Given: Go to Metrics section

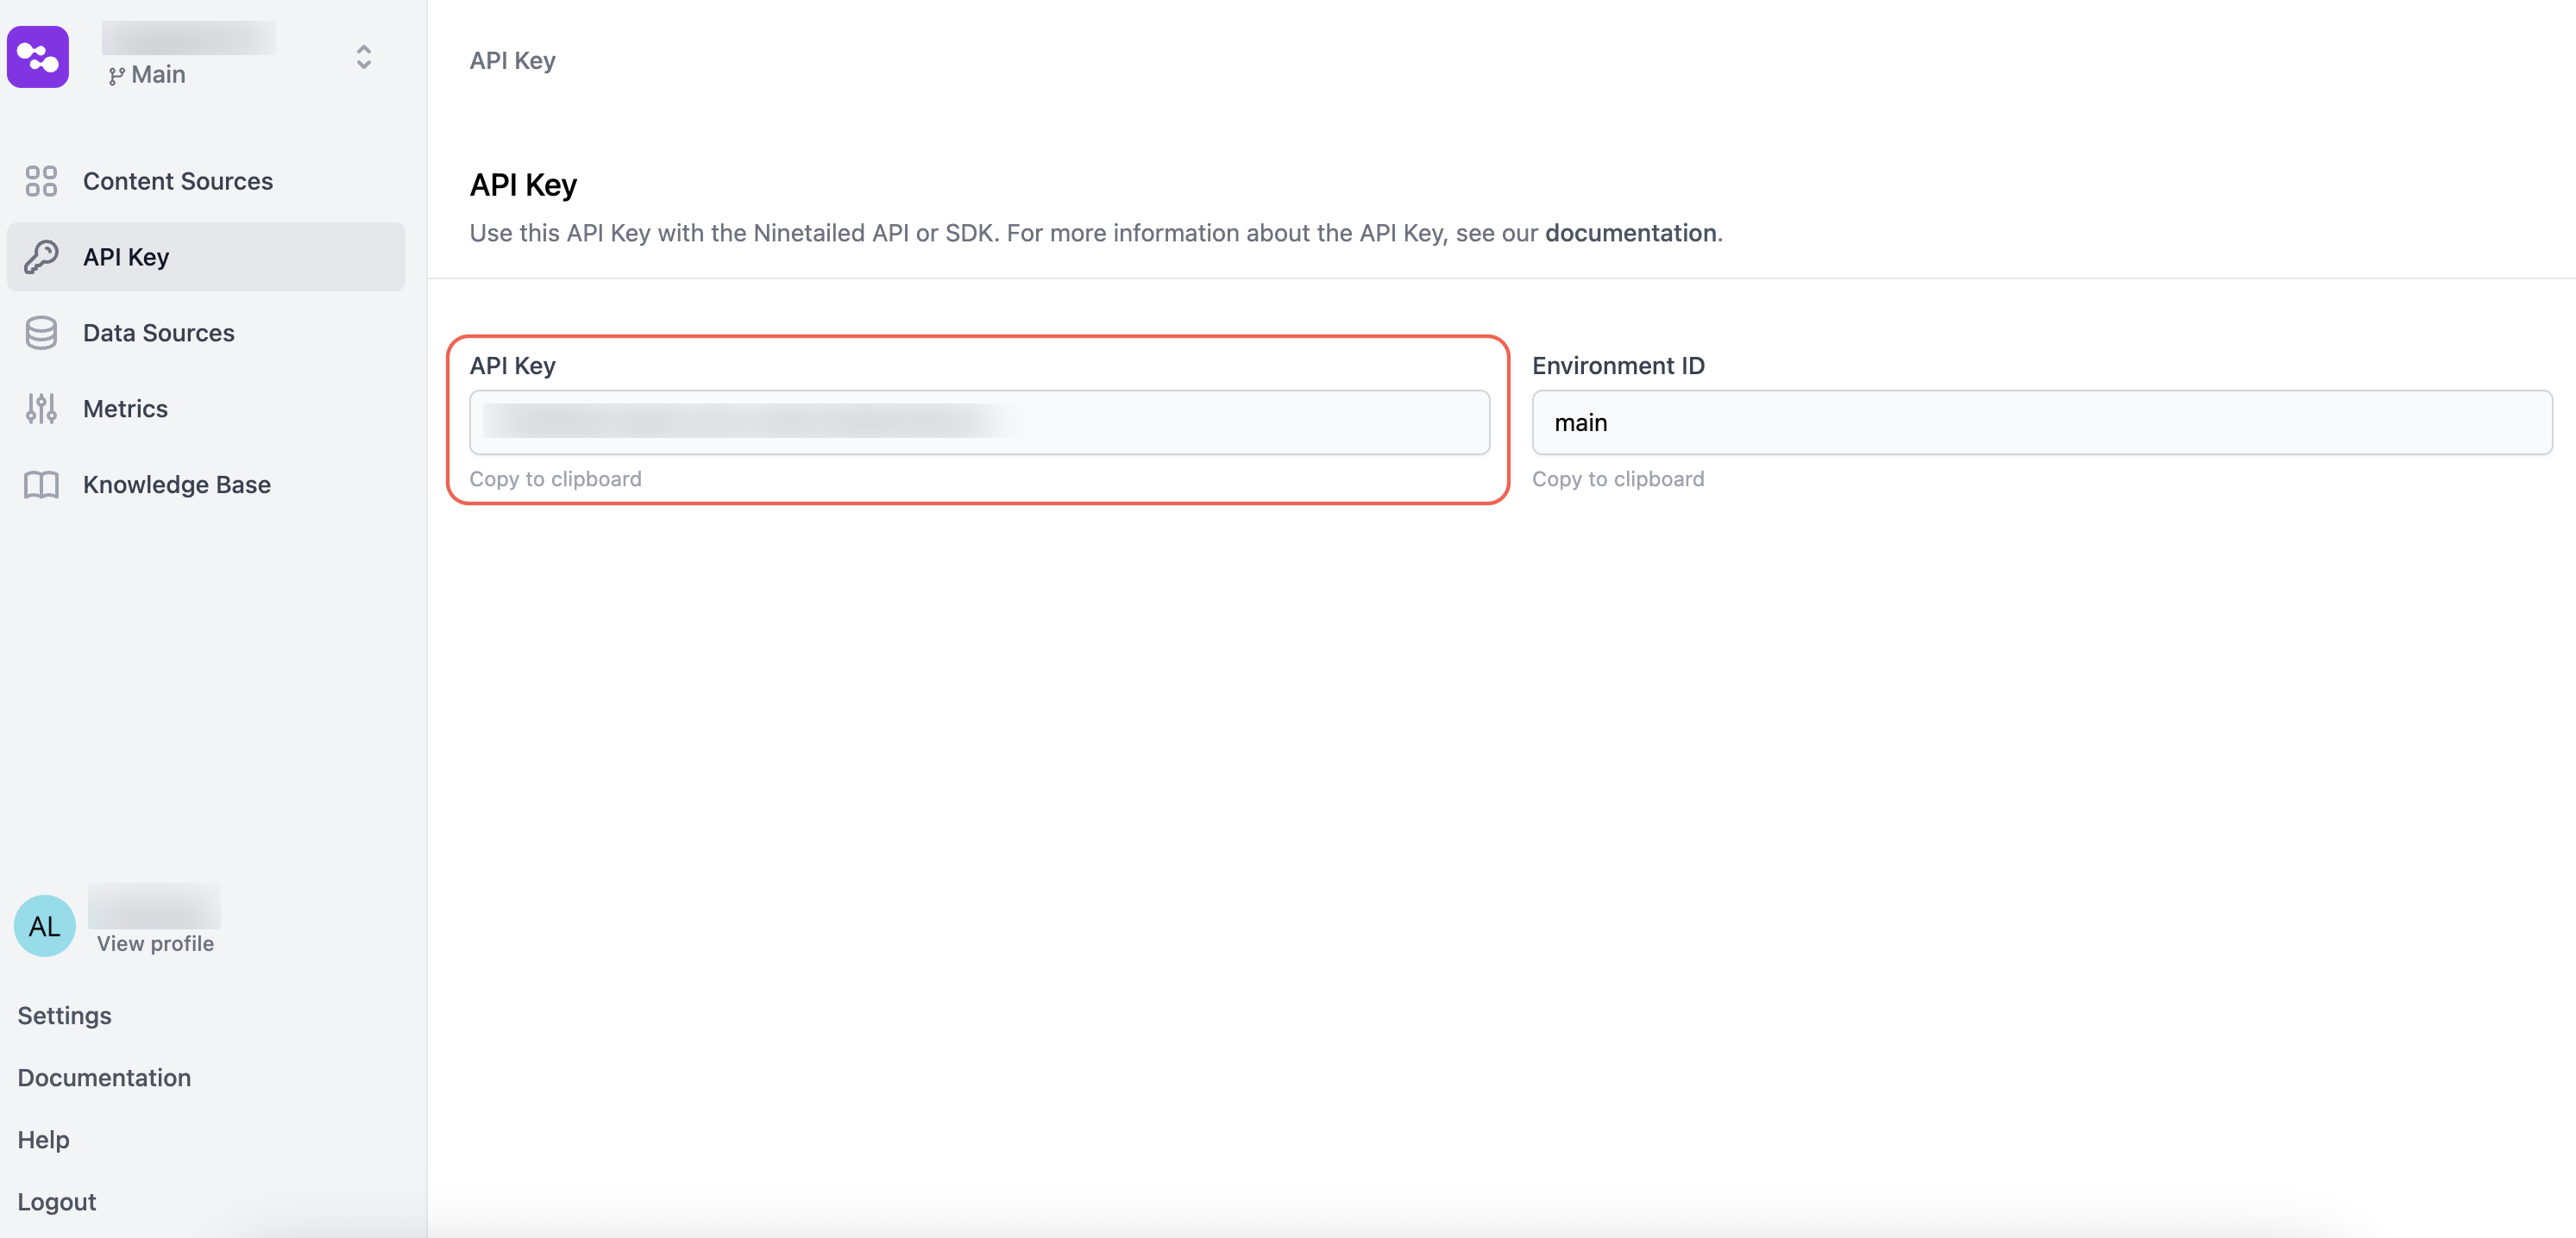Looking at the screenshot, I should coord(125,409).
